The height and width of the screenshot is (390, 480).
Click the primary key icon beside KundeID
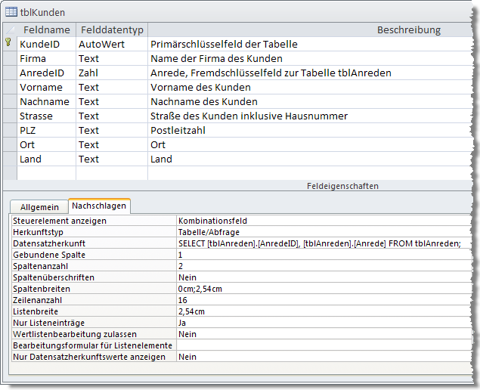[x=8, y=44]
